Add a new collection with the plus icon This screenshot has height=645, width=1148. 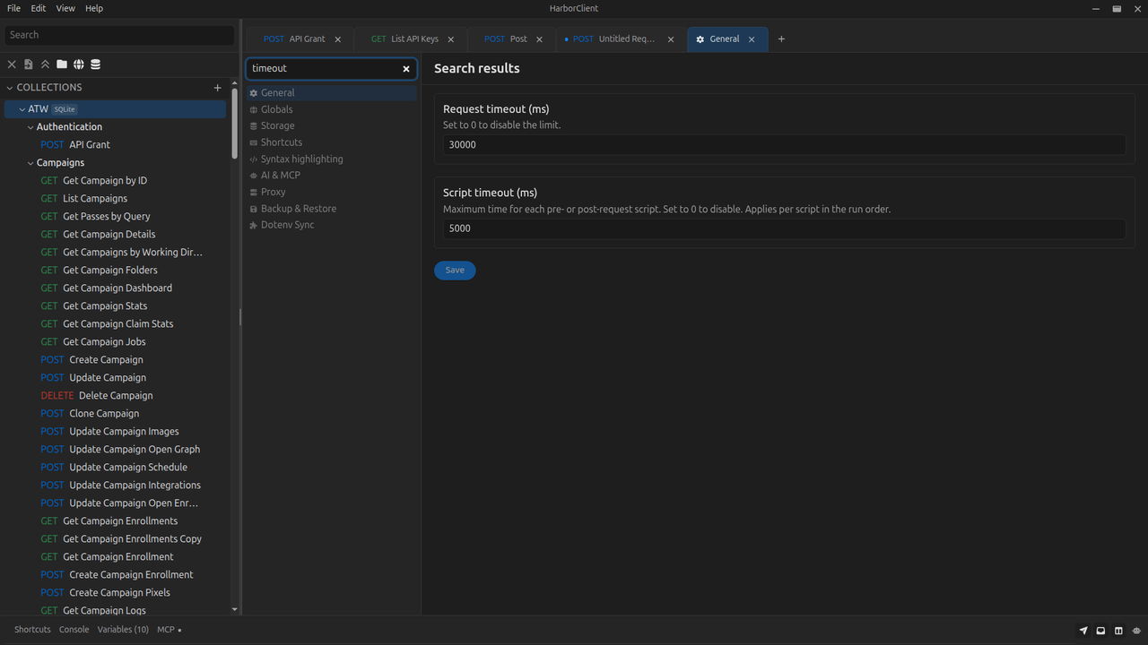click(217, 88)
